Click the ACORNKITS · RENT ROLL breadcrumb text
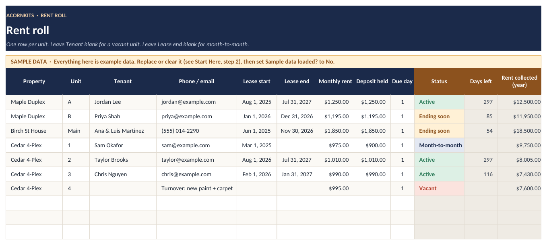Viewport: 547px width, 245px height. 37,15
